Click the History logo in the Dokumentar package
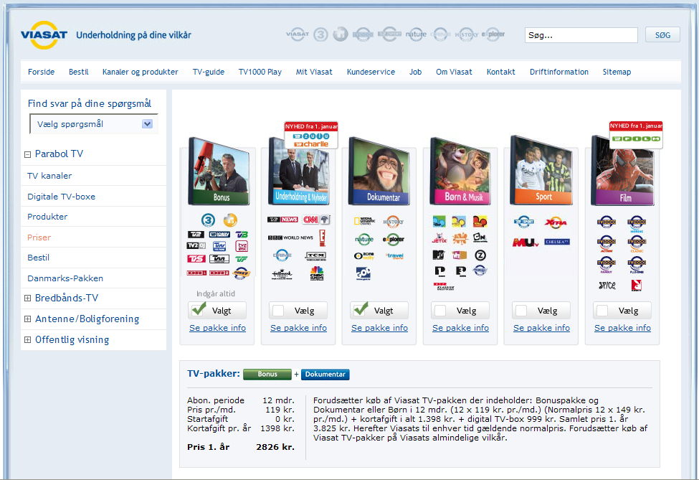699x480 pixels. pyautogui.click(x=393, y=221)
